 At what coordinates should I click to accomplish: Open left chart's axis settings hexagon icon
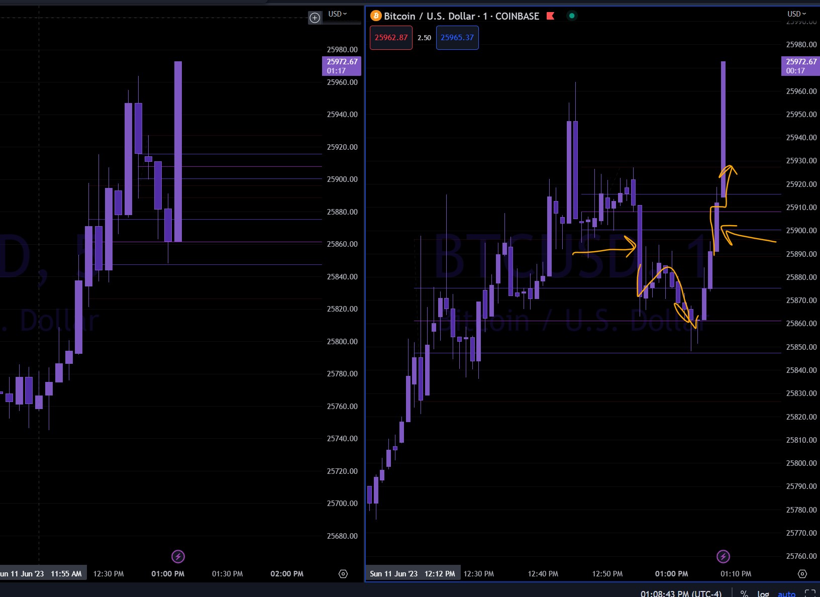tap(343, 574)
